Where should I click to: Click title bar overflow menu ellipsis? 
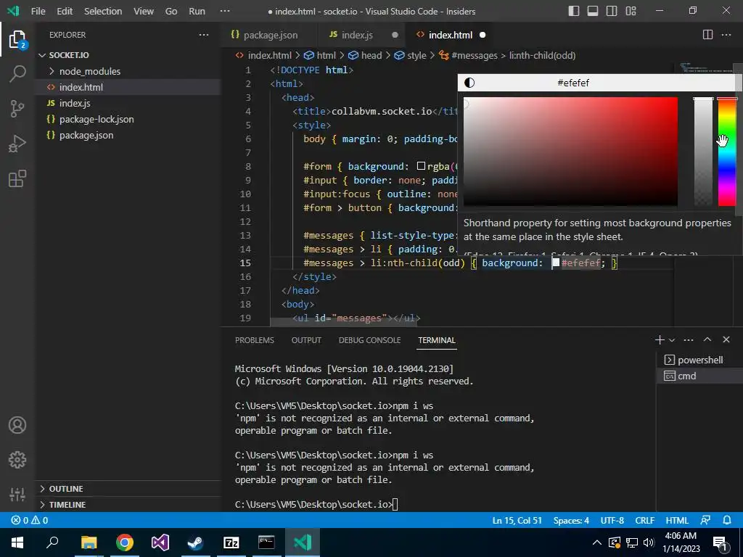pyautogui.click(x=225, y=11)
